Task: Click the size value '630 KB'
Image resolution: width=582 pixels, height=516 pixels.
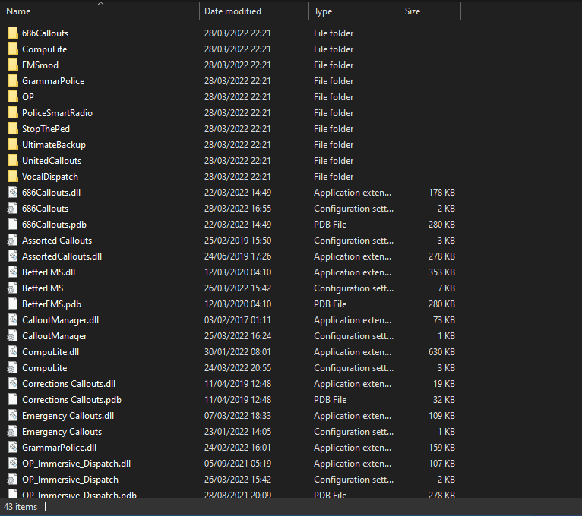Action: (441, 352)
